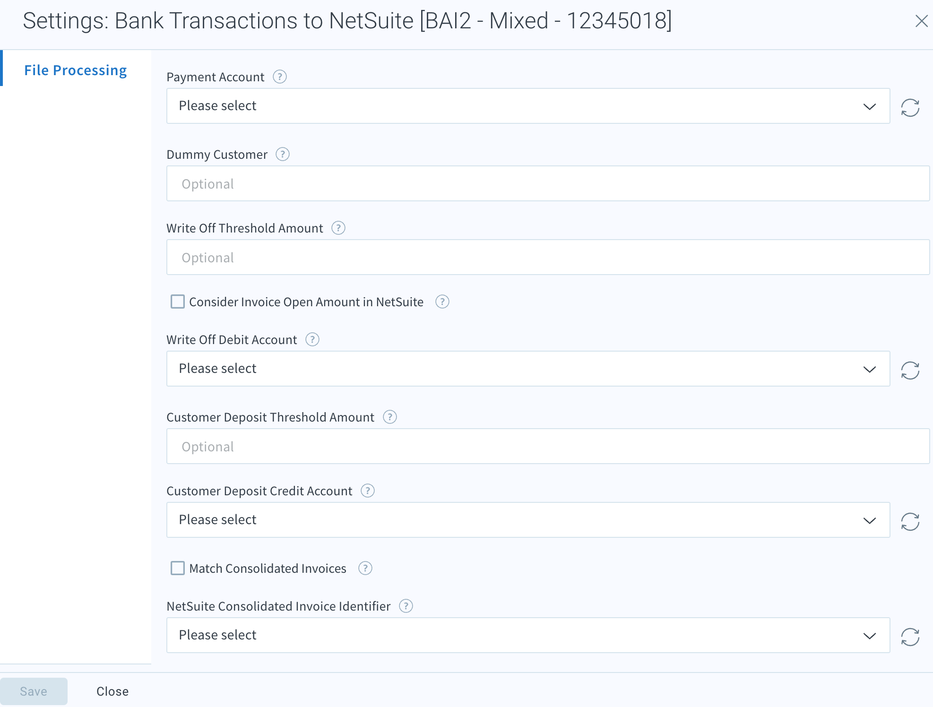Expand Customer Deposit Credit Account dropdown

[x=528, y=520]
